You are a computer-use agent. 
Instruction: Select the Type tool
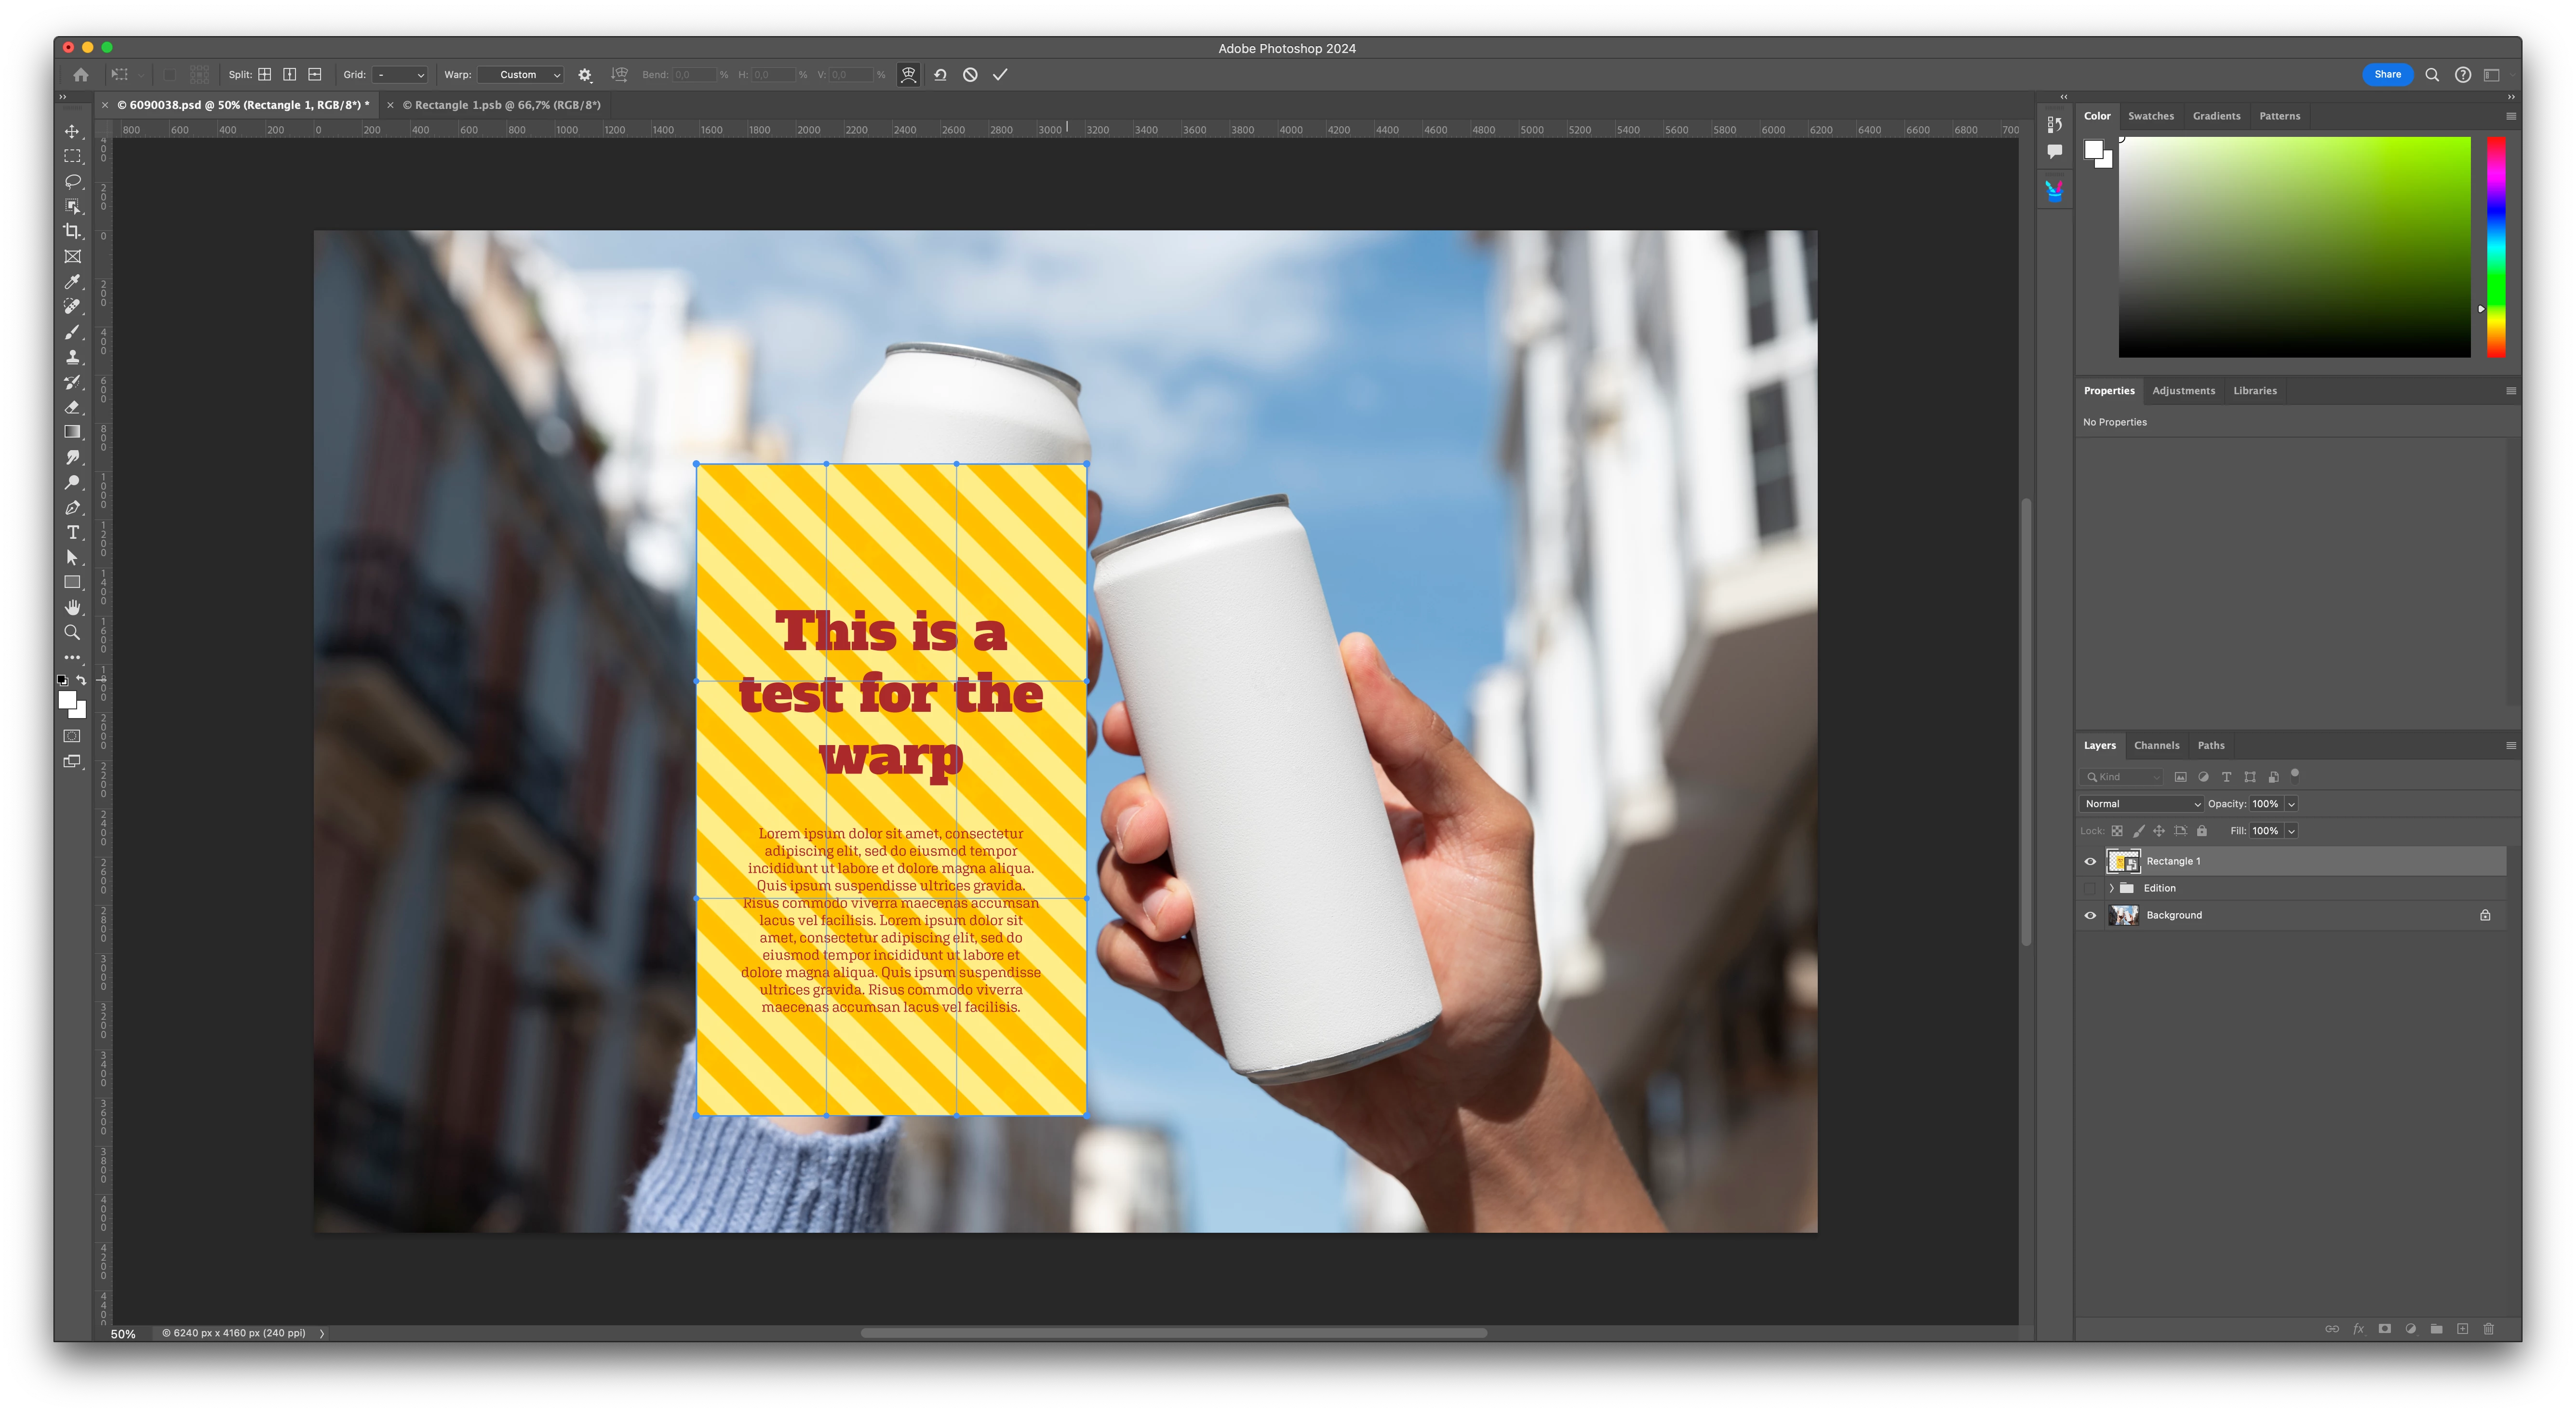[x=73, y=532]
